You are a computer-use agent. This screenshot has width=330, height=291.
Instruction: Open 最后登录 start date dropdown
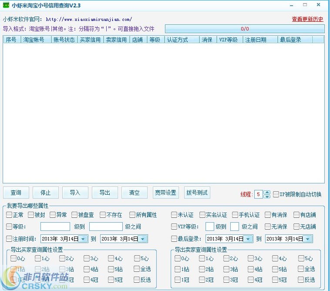(248, 239)
